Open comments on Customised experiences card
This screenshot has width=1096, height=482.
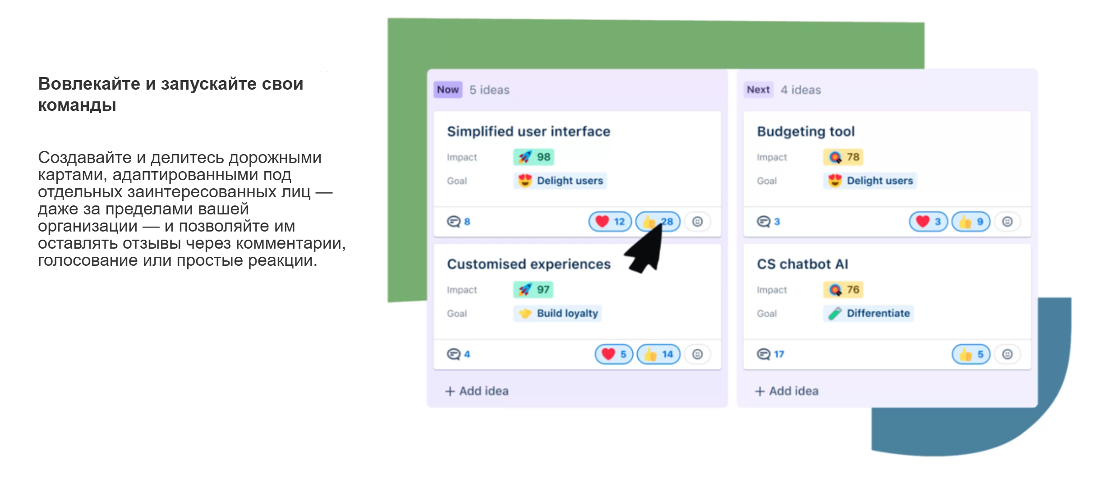point(458,355)
